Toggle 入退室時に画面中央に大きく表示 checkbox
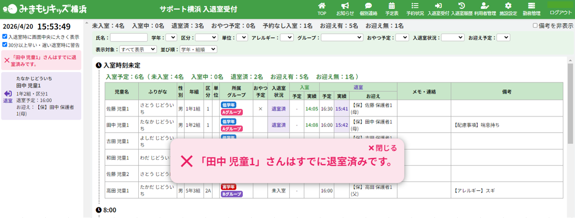 pos(5,36)
